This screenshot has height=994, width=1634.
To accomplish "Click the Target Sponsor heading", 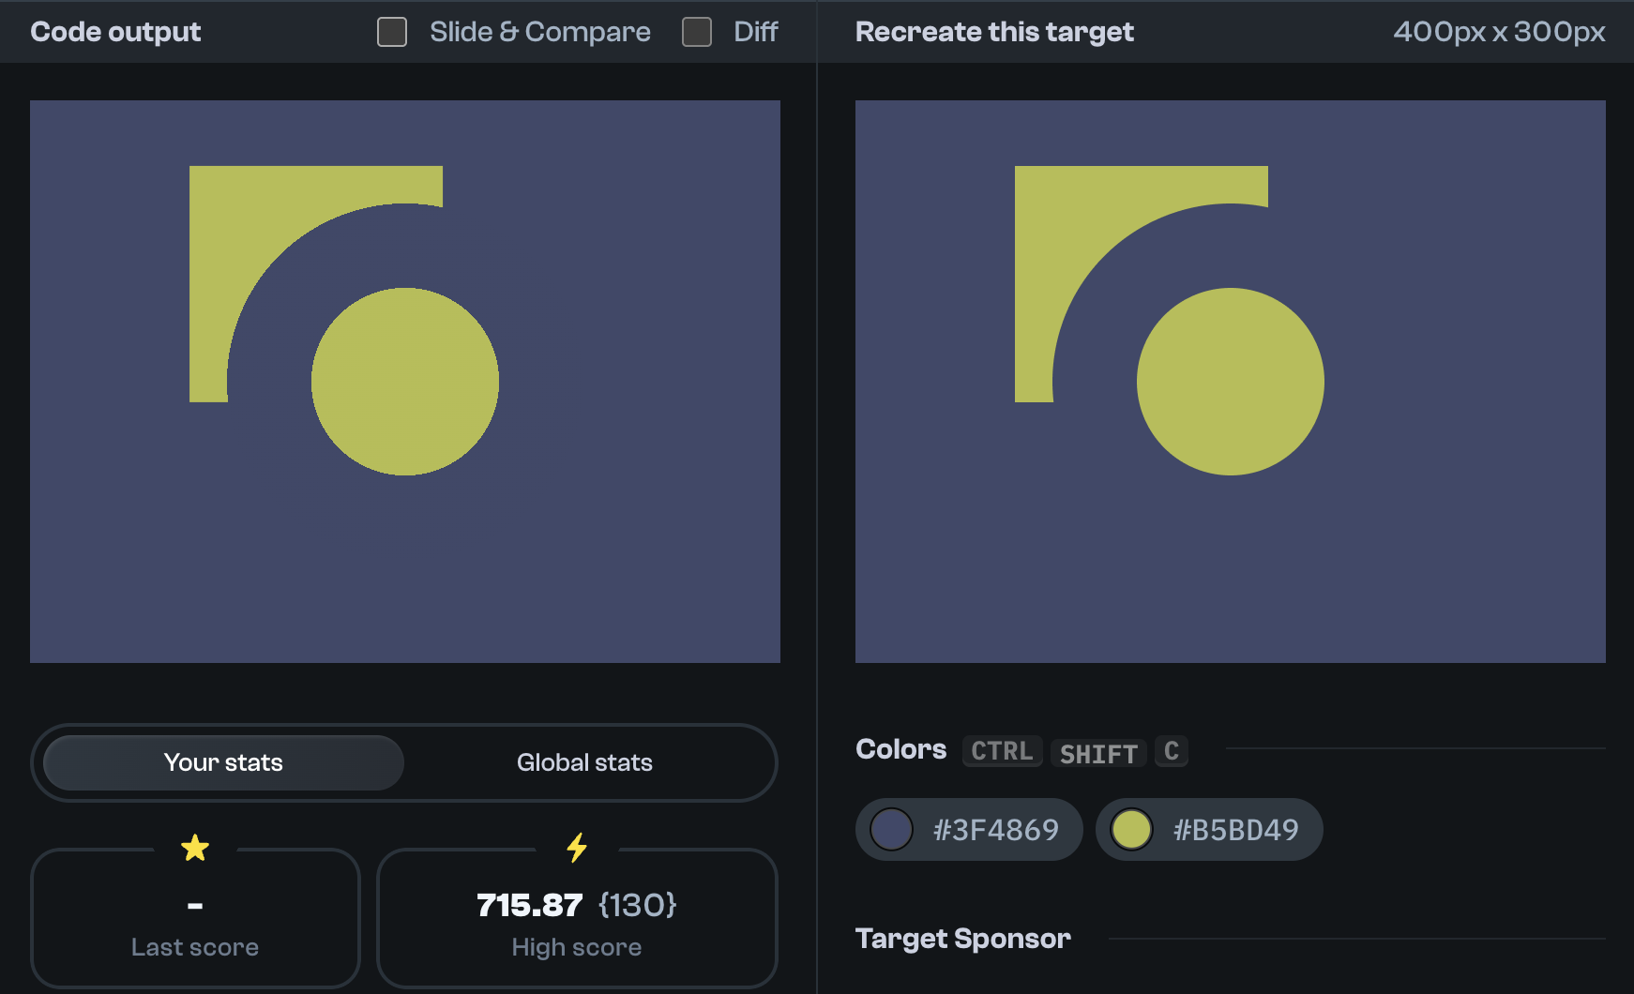I will pyautogui.click(x=963, y=939).
